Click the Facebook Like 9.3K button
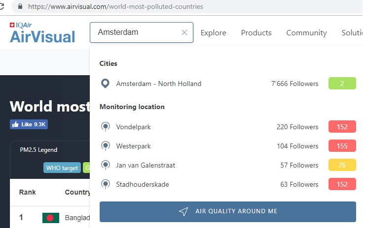Viewport: 365px width, 228px height. 29,124
